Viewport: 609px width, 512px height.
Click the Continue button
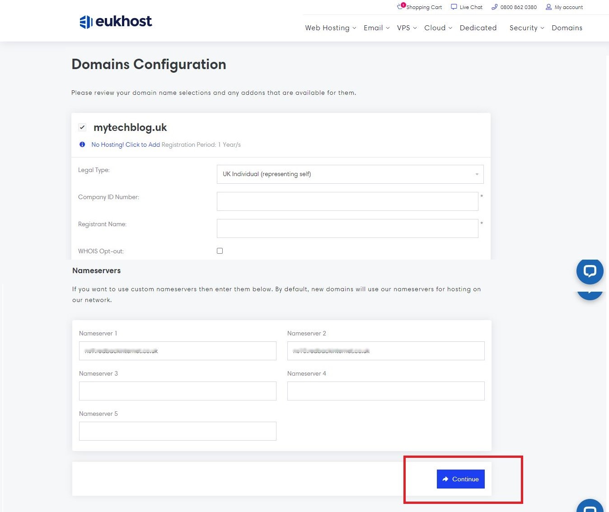coord(460,479)
